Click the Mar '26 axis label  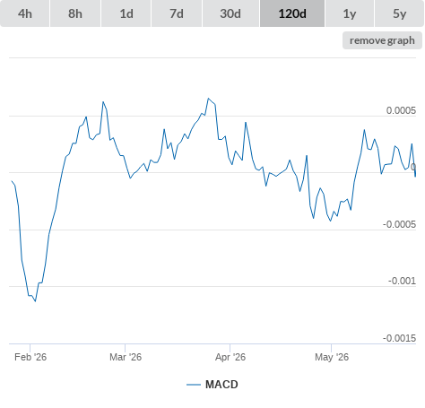pyautogui.click(x=126, y=357)
